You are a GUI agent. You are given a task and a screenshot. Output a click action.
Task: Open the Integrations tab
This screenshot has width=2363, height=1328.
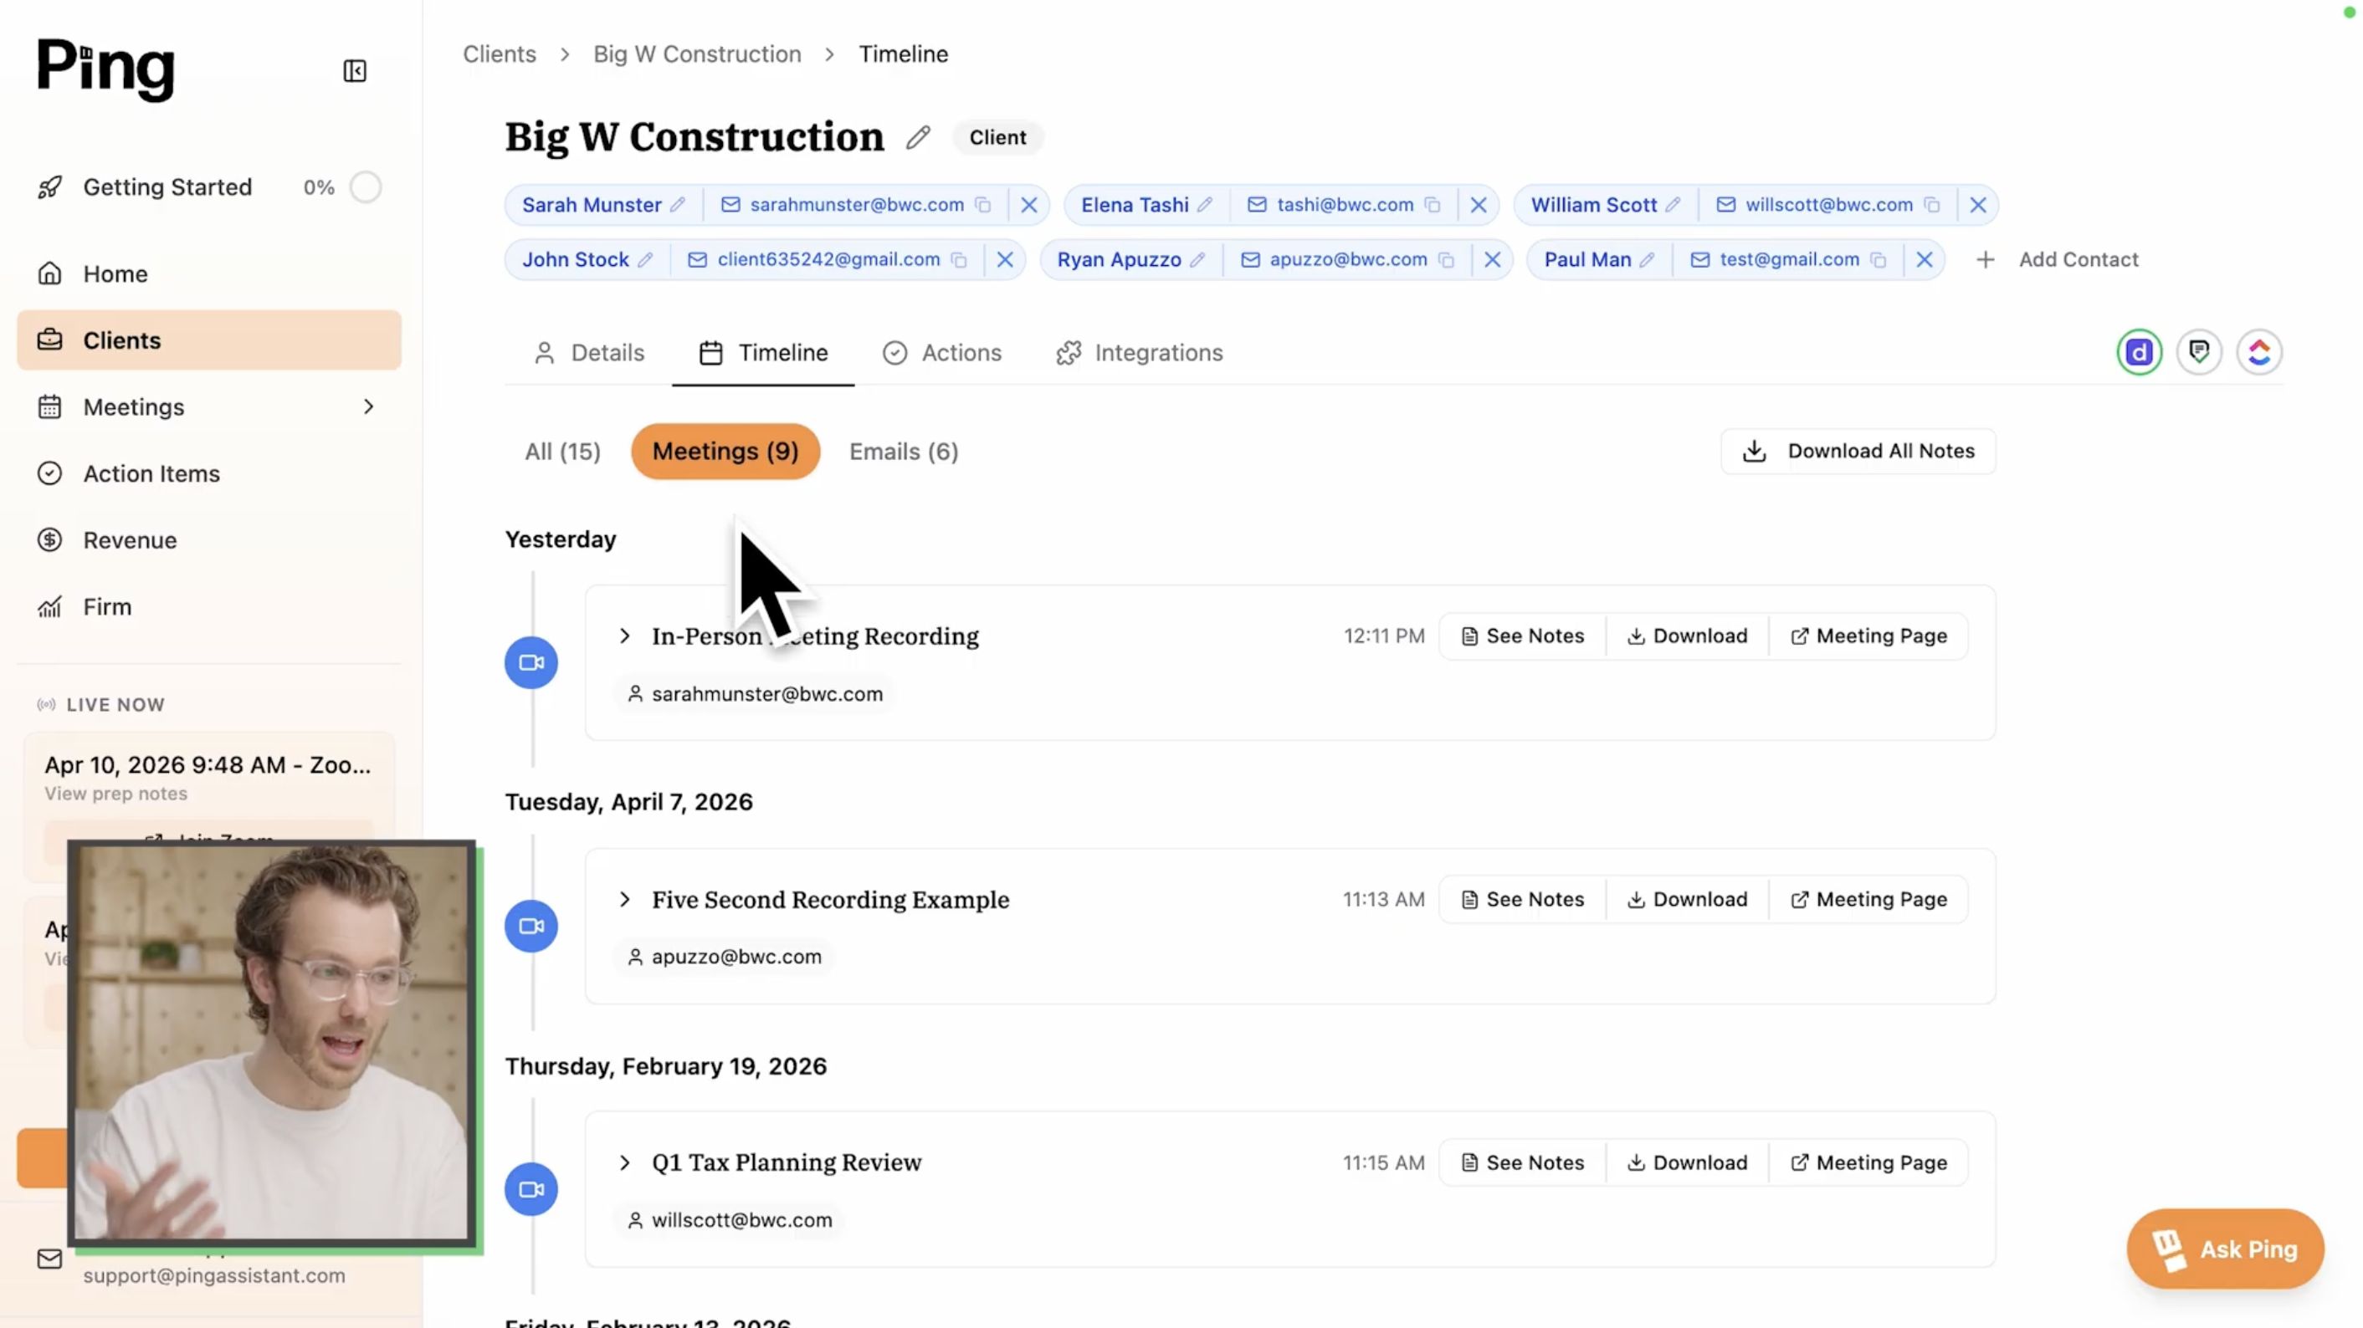point(1140,353)
